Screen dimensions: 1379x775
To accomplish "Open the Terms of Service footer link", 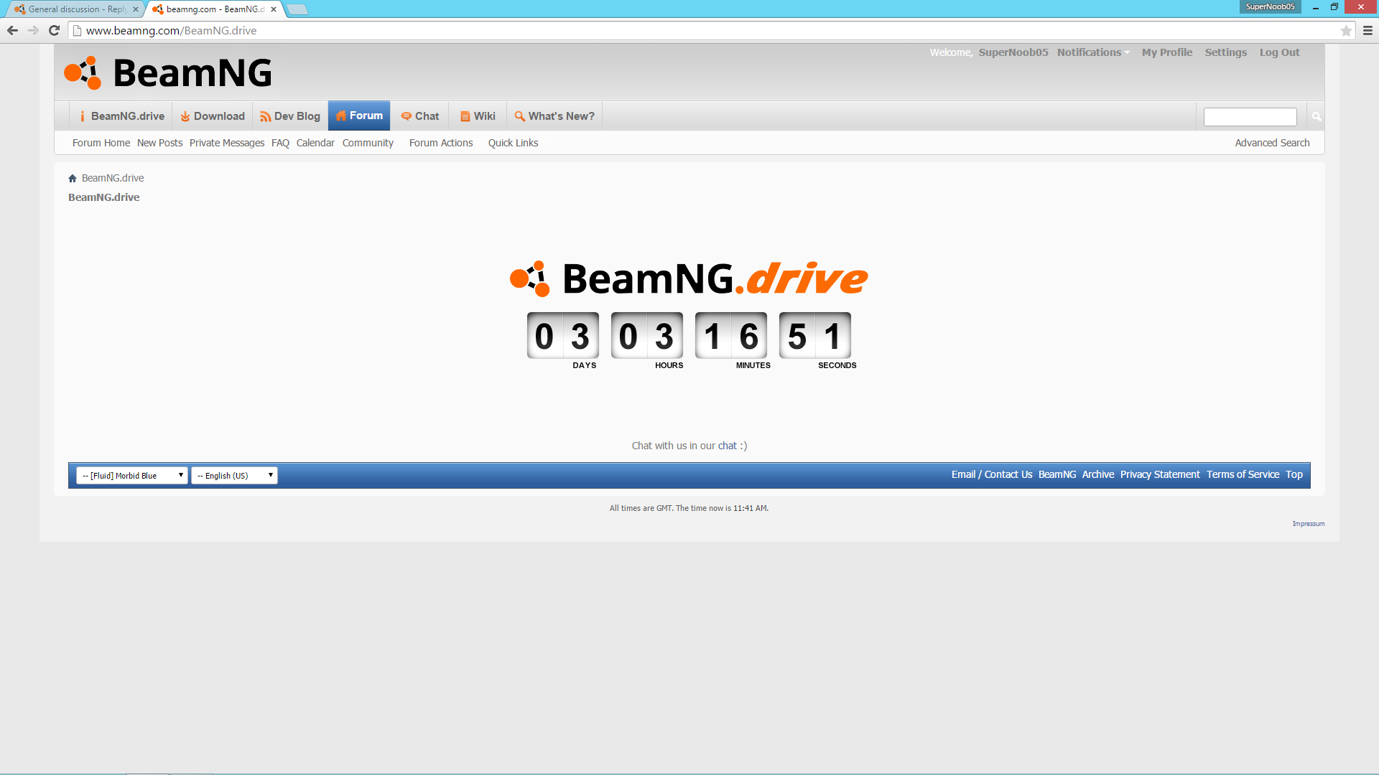I will click(x=1243, y=474).
